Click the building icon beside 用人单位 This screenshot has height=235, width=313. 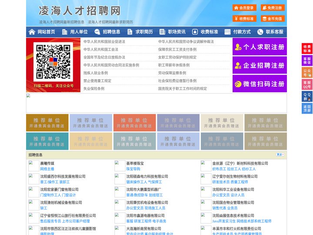point(64,32)
